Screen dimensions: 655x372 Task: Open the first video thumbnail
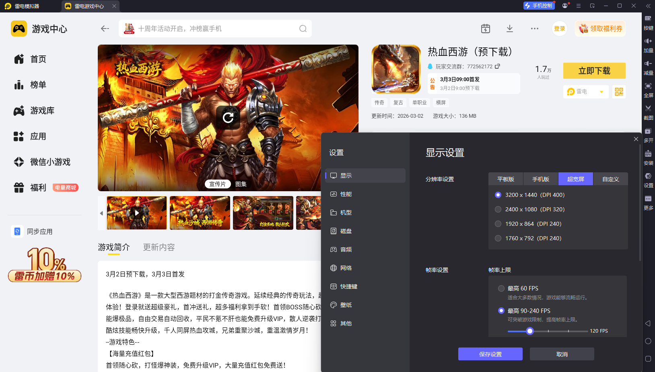click(137, 213)
